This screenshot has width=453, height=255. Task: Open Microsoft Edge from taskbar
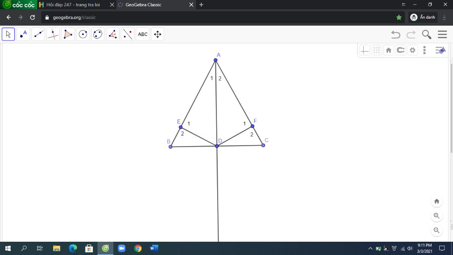click(73, 248)
